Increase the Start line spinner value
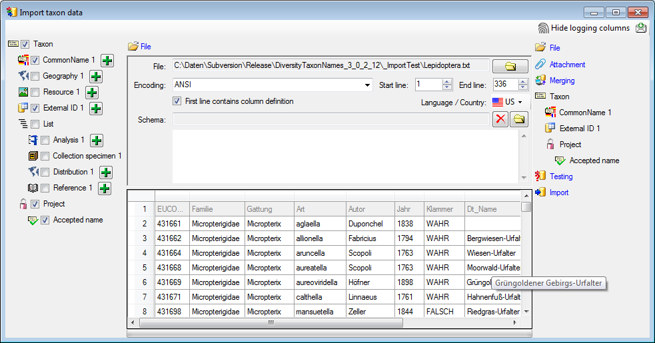This screenshot has width=655, height=343. tap(447, 82)
